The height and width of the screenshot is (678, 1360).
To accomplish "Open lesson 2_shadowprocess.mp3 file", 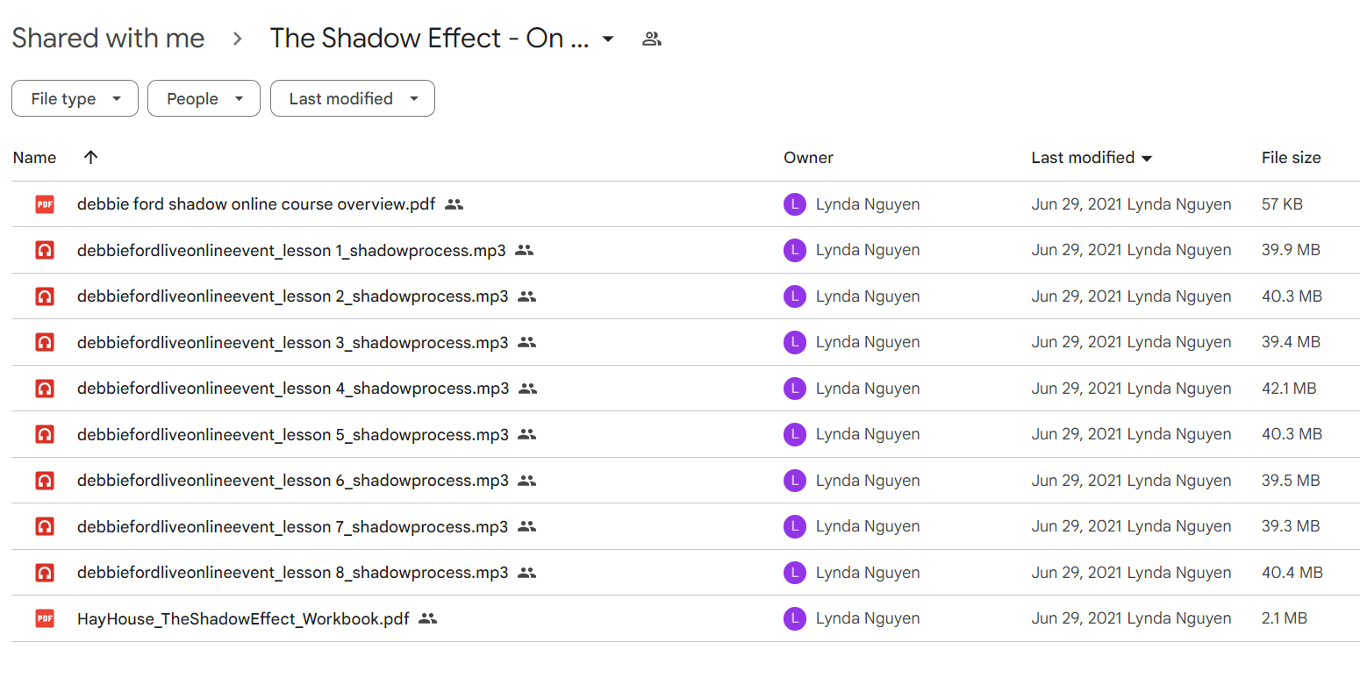I will (292, 296).
